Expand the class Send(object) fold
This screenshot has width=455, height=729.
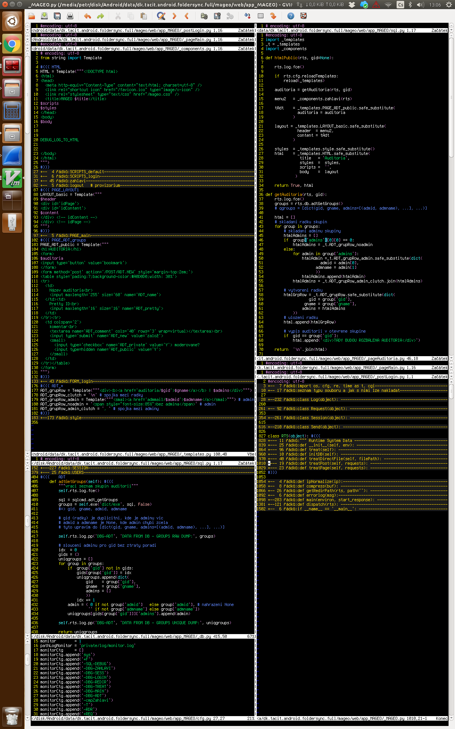click(x=353, y=427)
